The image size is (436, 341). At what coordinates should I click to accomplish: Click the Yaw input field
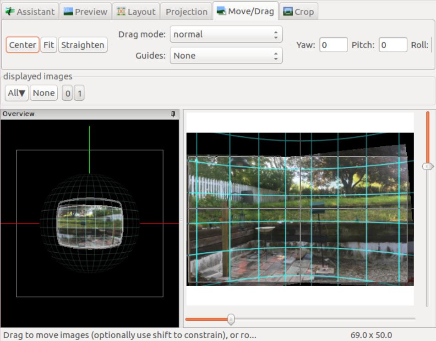(x=333, y=45)
